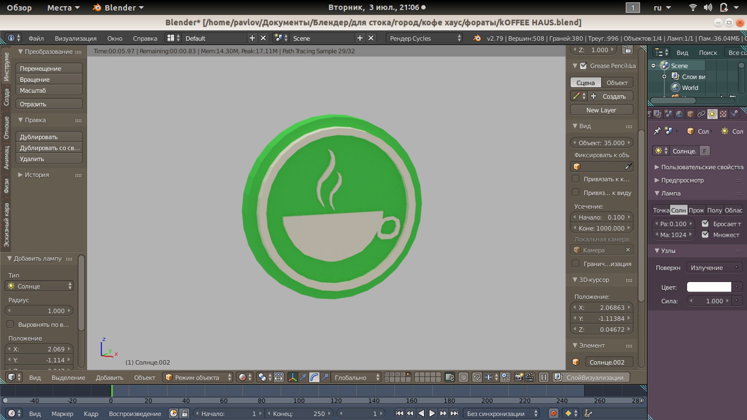The image size is (747, 420).
Task: Click the OpenGL render image camera icon
Action: click(x=519, y=377)
